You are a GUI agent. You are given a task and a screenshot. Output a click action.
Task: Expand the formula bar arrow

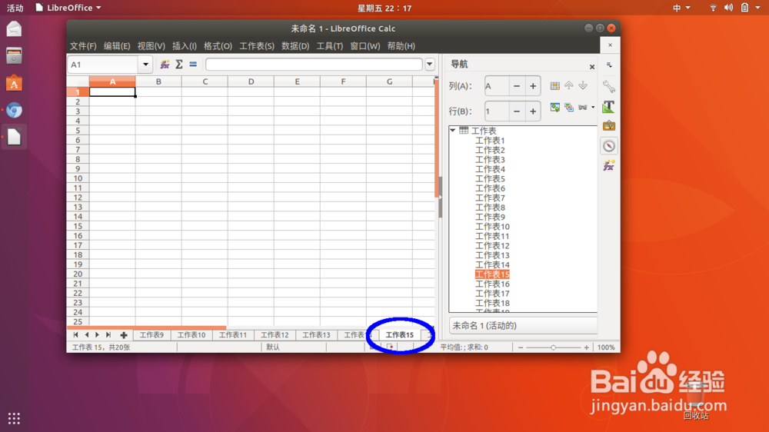(430, 65)
